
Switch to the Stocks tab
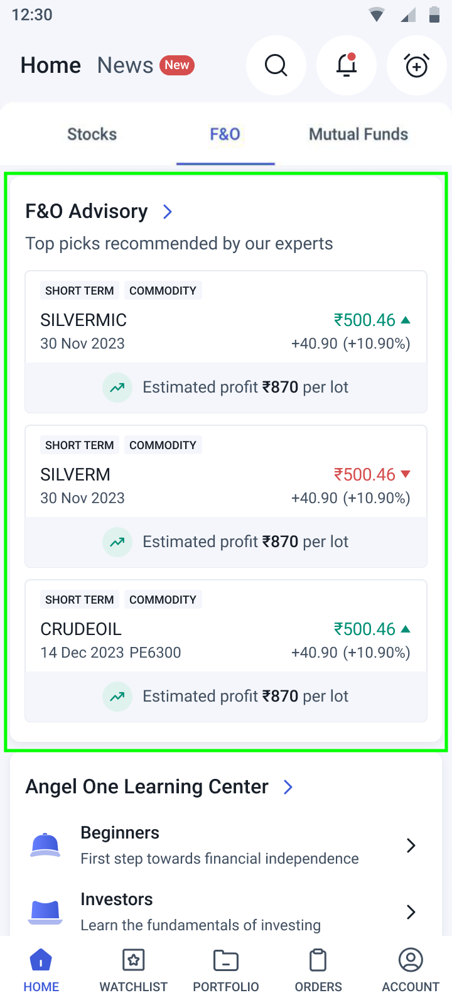click(92, 134)
